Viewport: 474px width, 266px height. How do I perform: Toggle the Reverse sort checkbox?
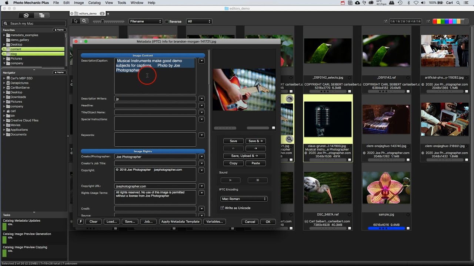[167, 21]
